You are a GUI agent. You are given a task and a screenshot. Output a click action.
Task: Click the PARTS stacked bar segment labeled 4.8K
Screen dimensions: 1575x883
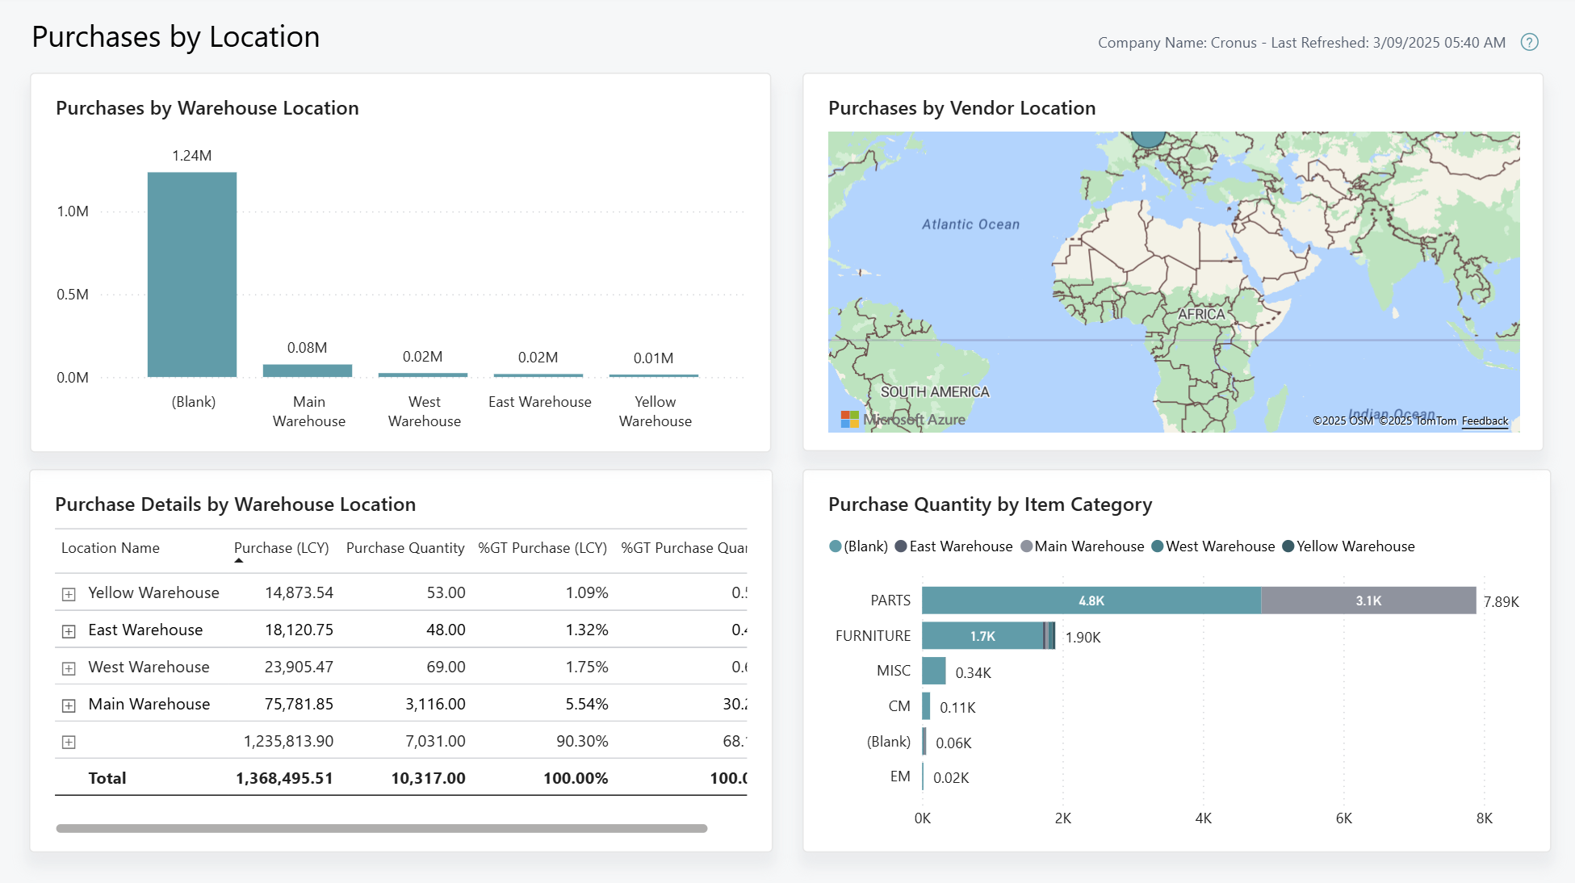point(1090,601)
